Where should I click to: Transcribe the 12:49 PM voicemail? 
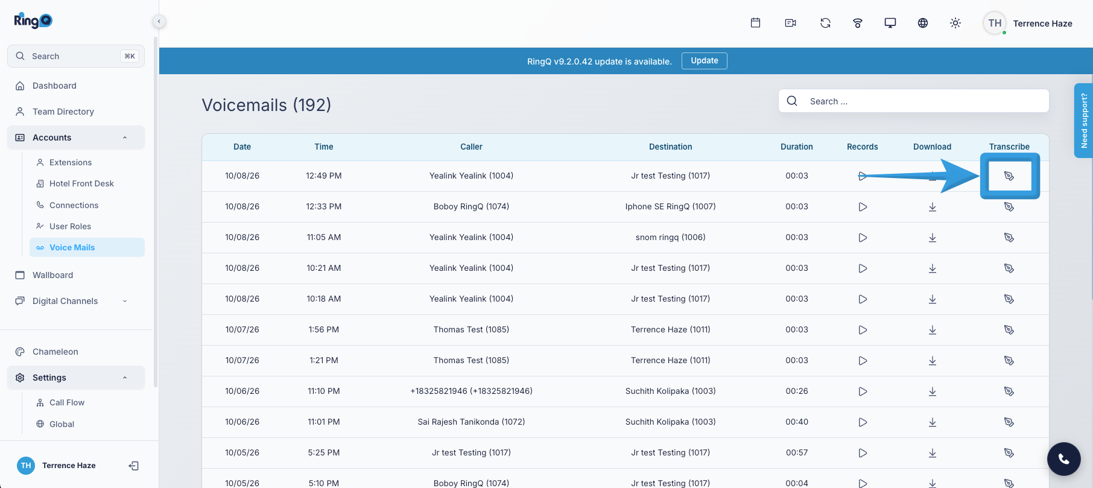click(1009, 176)
